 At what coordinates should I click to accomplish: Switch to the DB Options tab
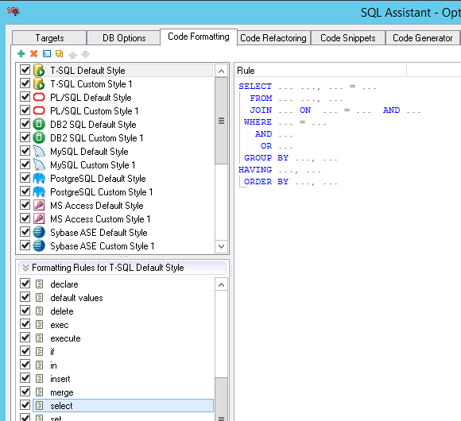(x=124, y=38)
